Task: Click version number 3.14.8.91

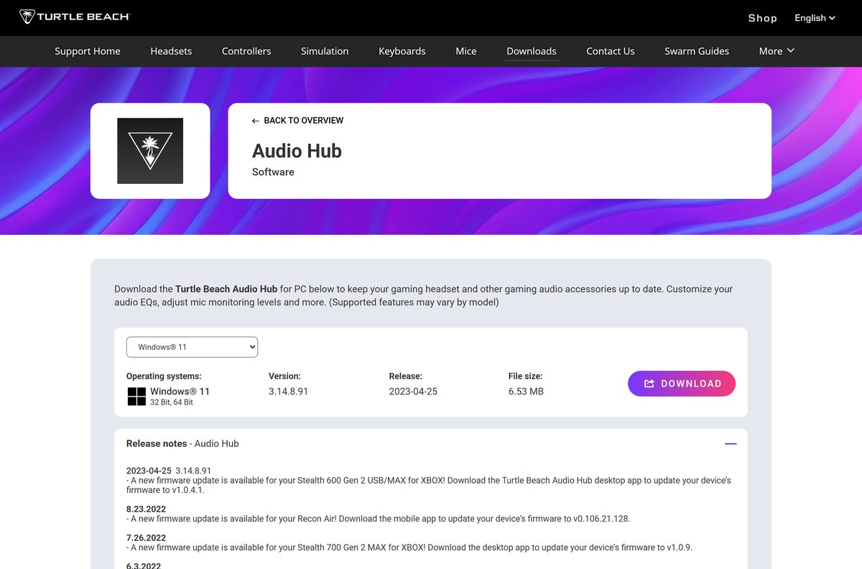Action: click(288, 392)
